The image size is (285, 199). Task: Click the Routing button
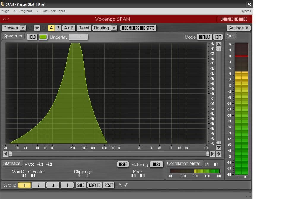(102, 28)
